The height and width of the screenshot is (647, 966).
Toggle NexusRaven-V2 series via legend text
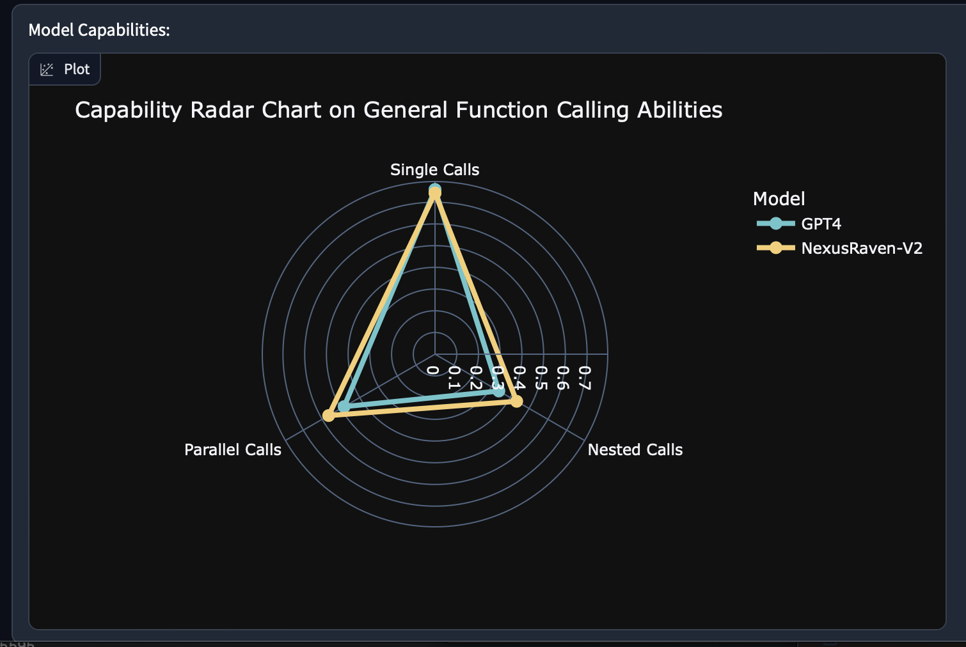[861, 248]
